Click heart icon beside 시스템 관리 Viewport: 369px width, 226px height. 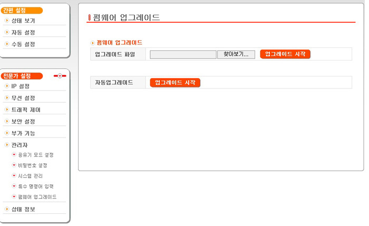(14, 175)
